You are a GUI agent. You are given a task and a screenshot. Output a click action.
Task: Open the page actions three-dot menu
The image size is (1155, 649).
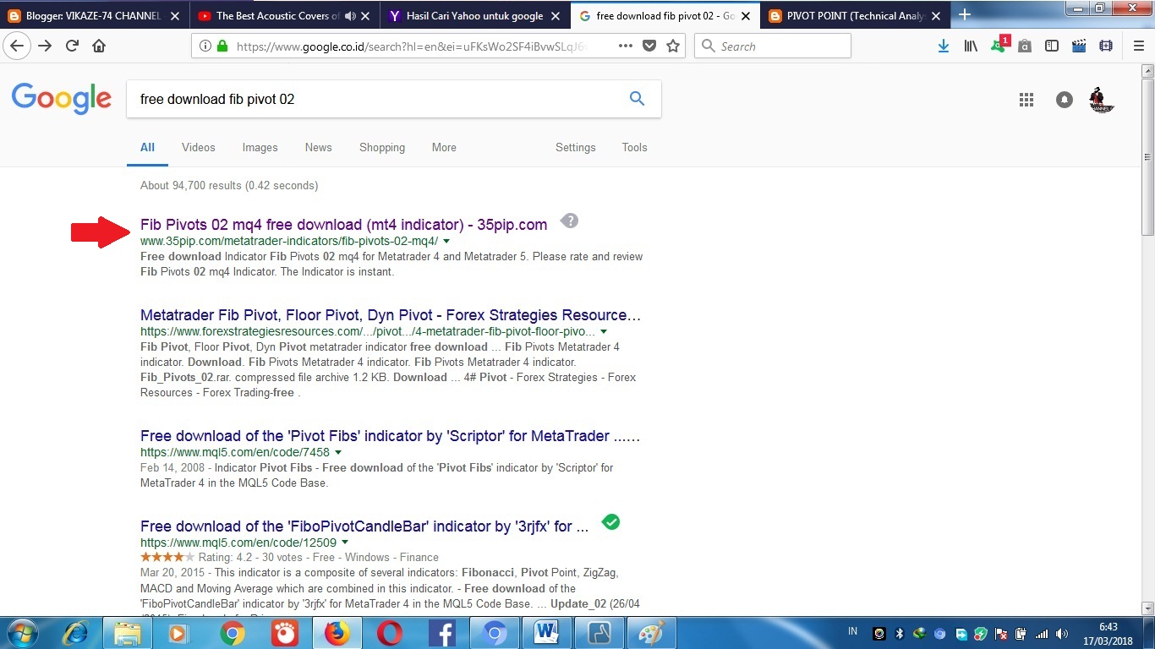[626, 46]
